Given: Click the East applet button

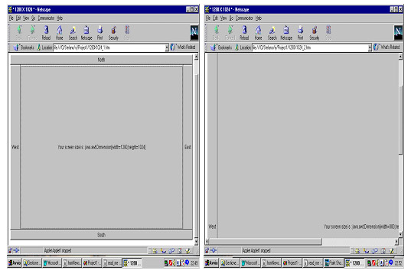Looking at the screenshot, I should tap(188, 147).
